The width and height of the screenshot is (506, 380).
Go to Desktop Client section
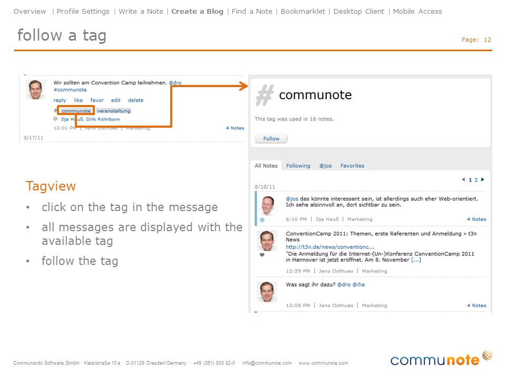pos(358,11)
